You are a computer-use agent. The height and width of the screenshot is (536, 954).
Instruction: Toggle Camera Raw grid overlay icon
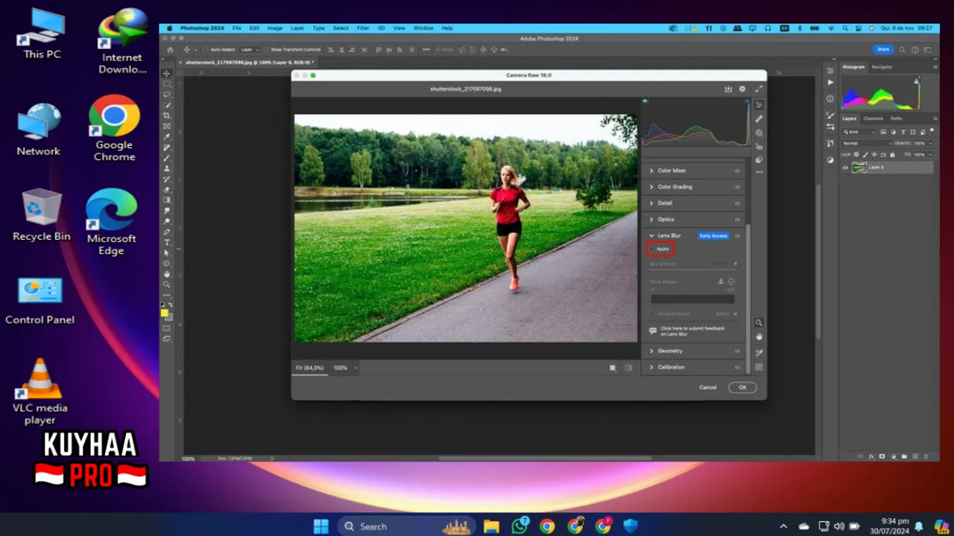pyautogui.click(x=759, y=367)
